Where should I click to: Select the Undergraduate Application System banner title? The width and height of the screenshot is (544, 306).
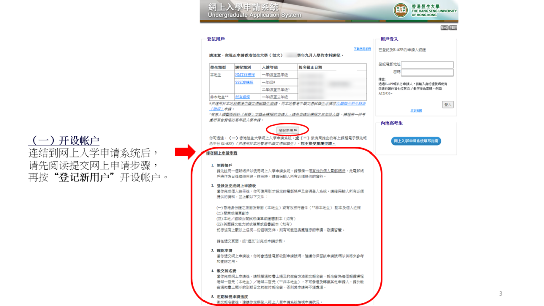254,15
